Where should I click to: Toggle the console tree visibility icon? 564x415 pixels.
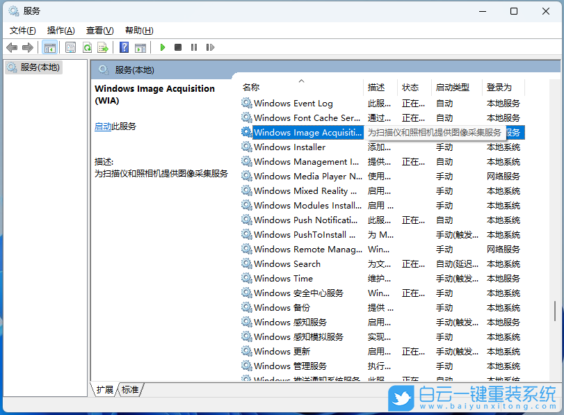50,47
